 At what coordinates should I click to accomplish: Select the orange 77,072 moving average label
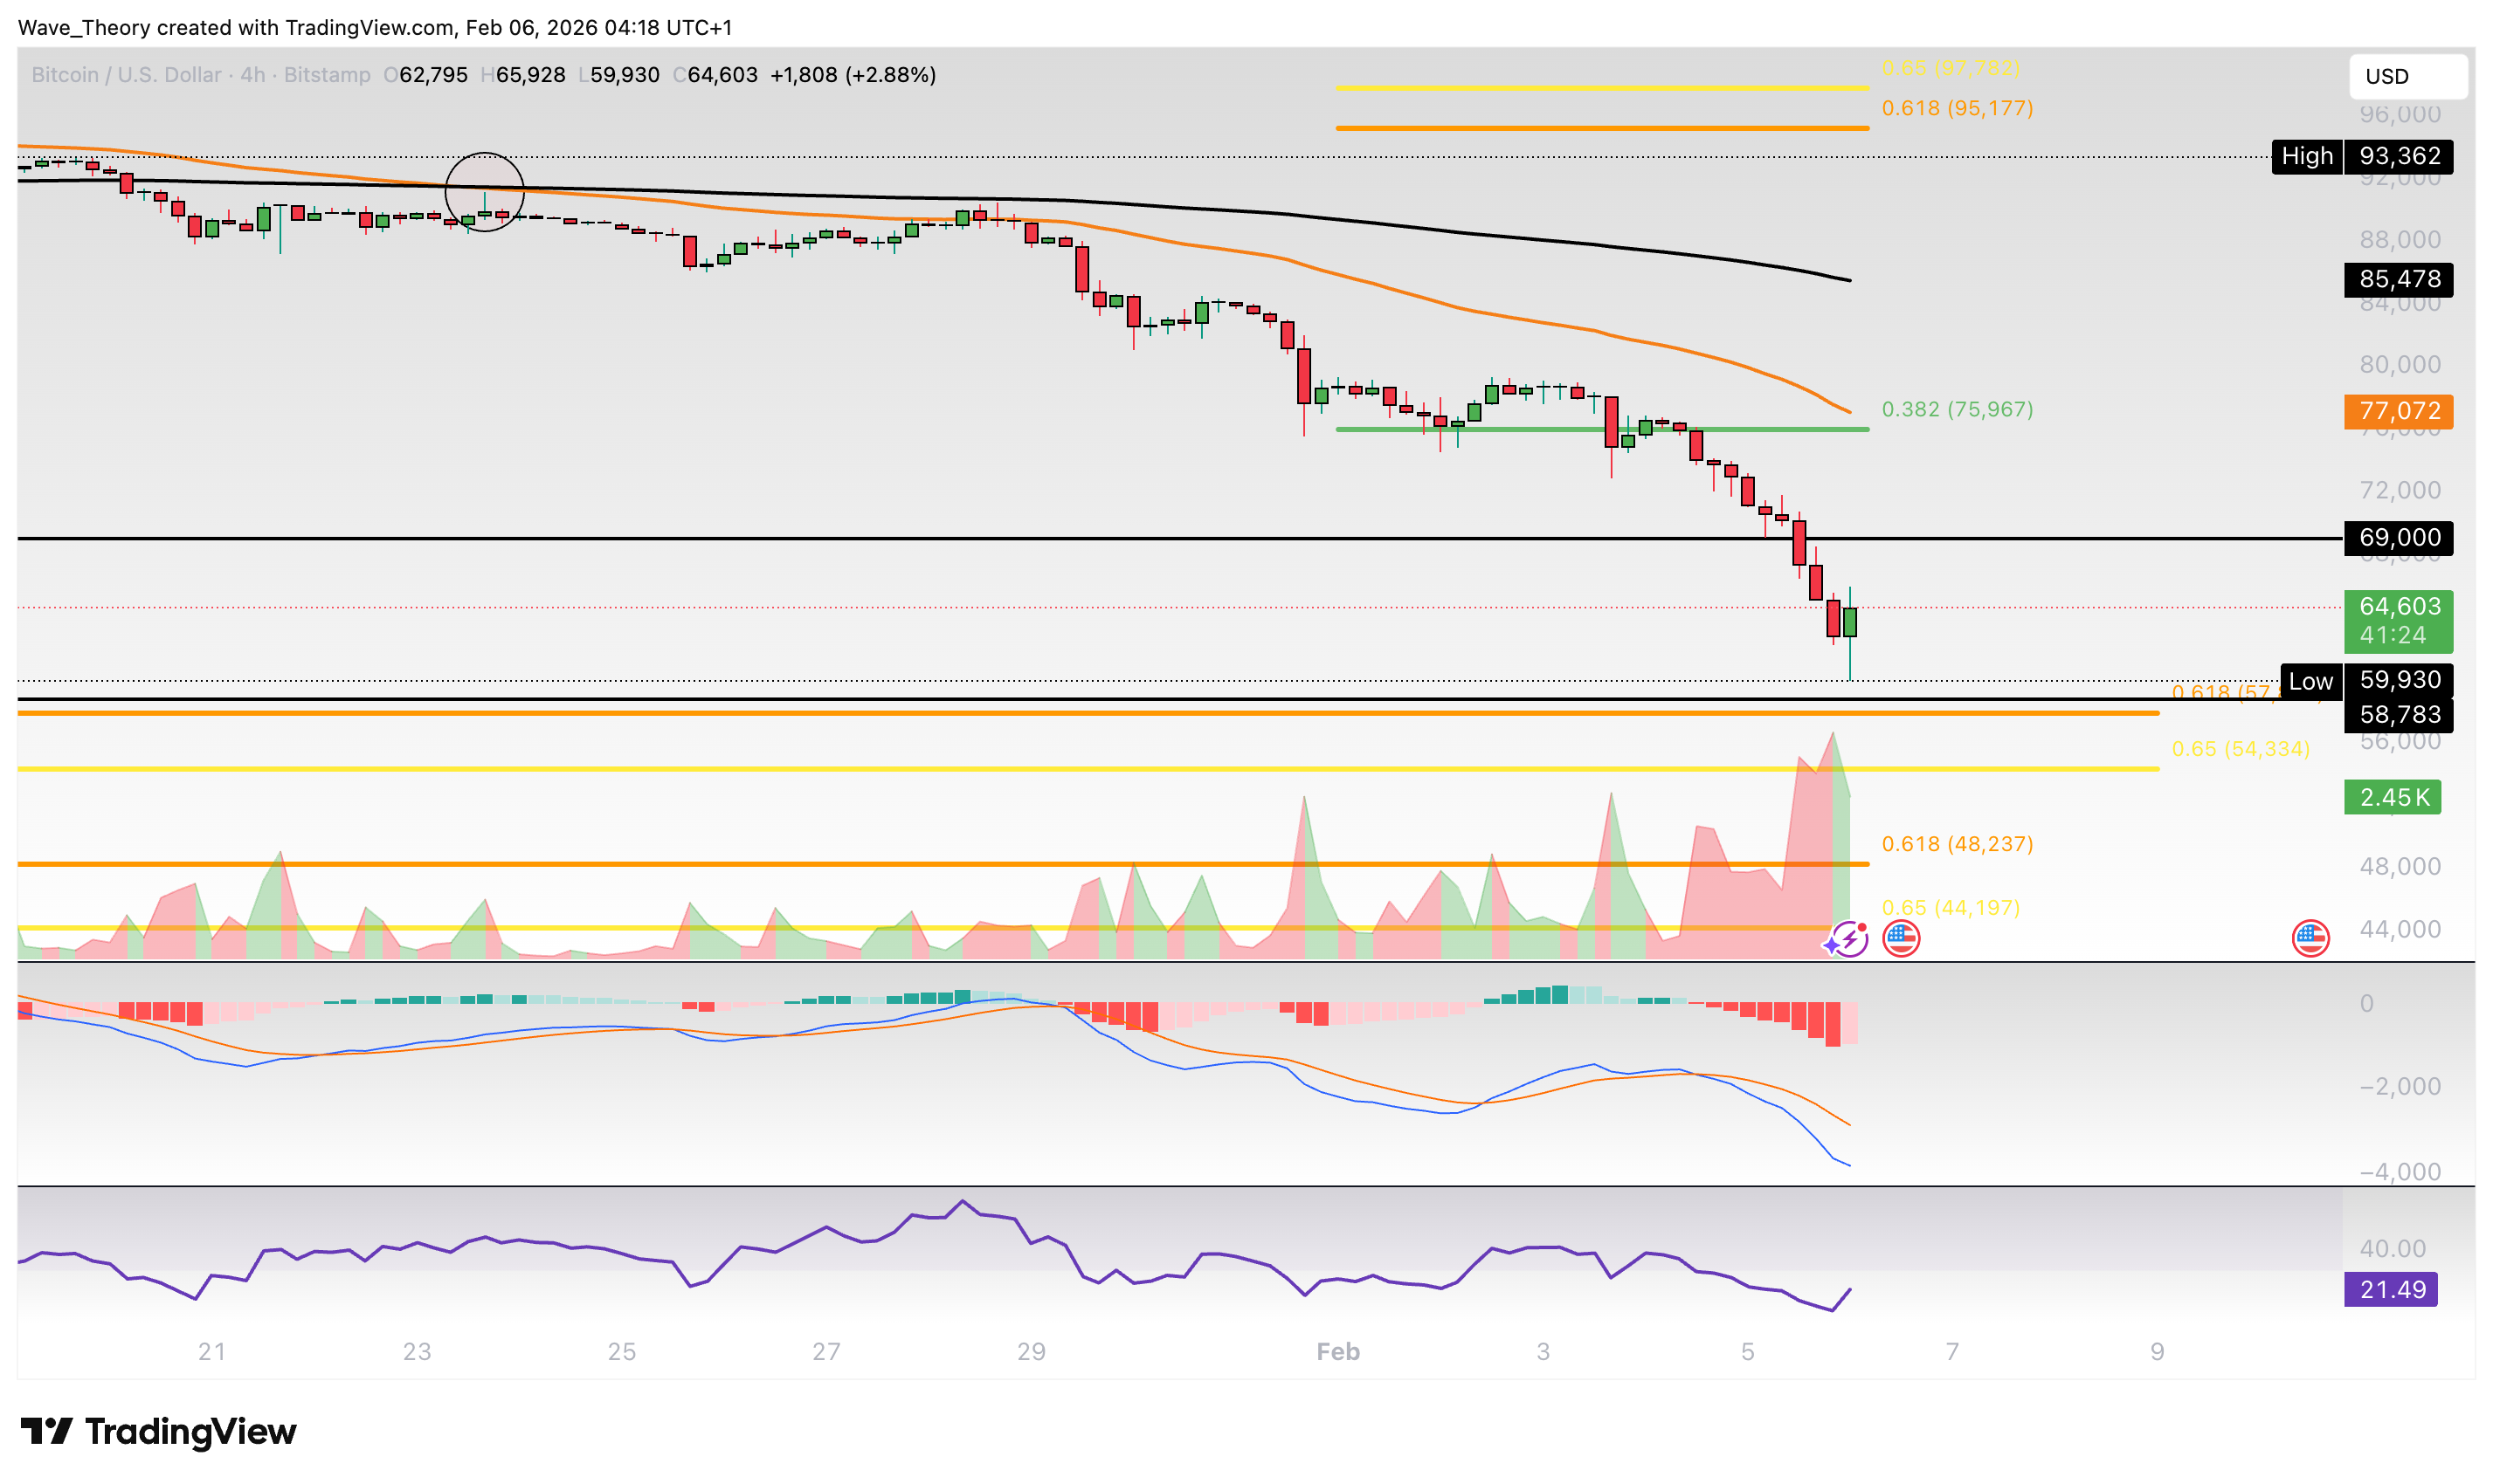[x=2397, y=411]
